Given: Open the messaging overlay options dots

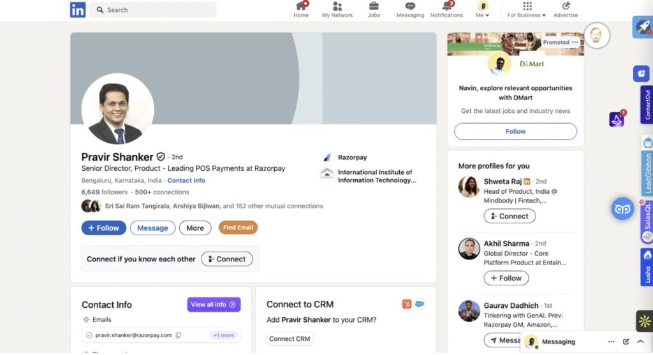Looking at the screenshot, I should 611,342.
